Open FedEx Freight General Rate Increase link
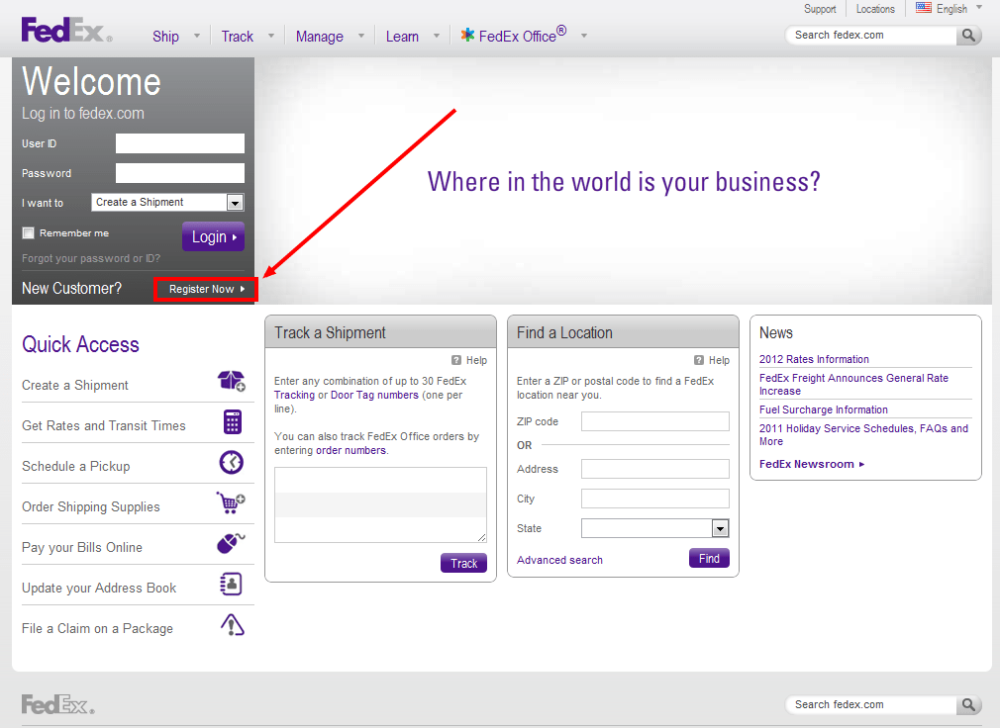The image size is (1000, 728). 853,384
